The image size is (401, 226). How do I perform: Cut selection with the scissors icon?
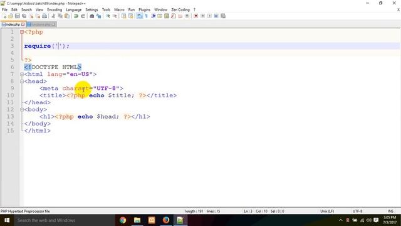pos(53,16)
